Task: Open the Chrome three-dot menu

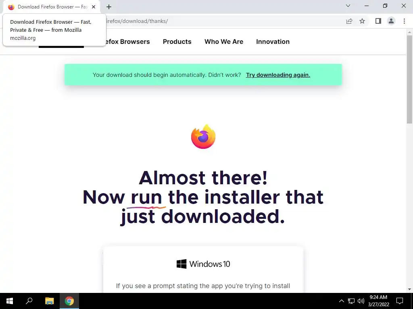Action: coord(404,21)
